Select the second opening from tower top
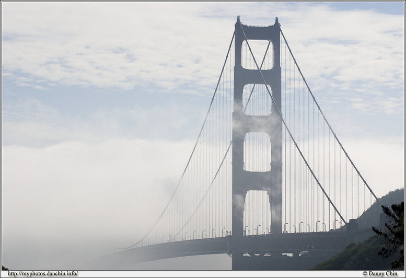Viewport: 406px width, 278px height. (x=257, y=99)
